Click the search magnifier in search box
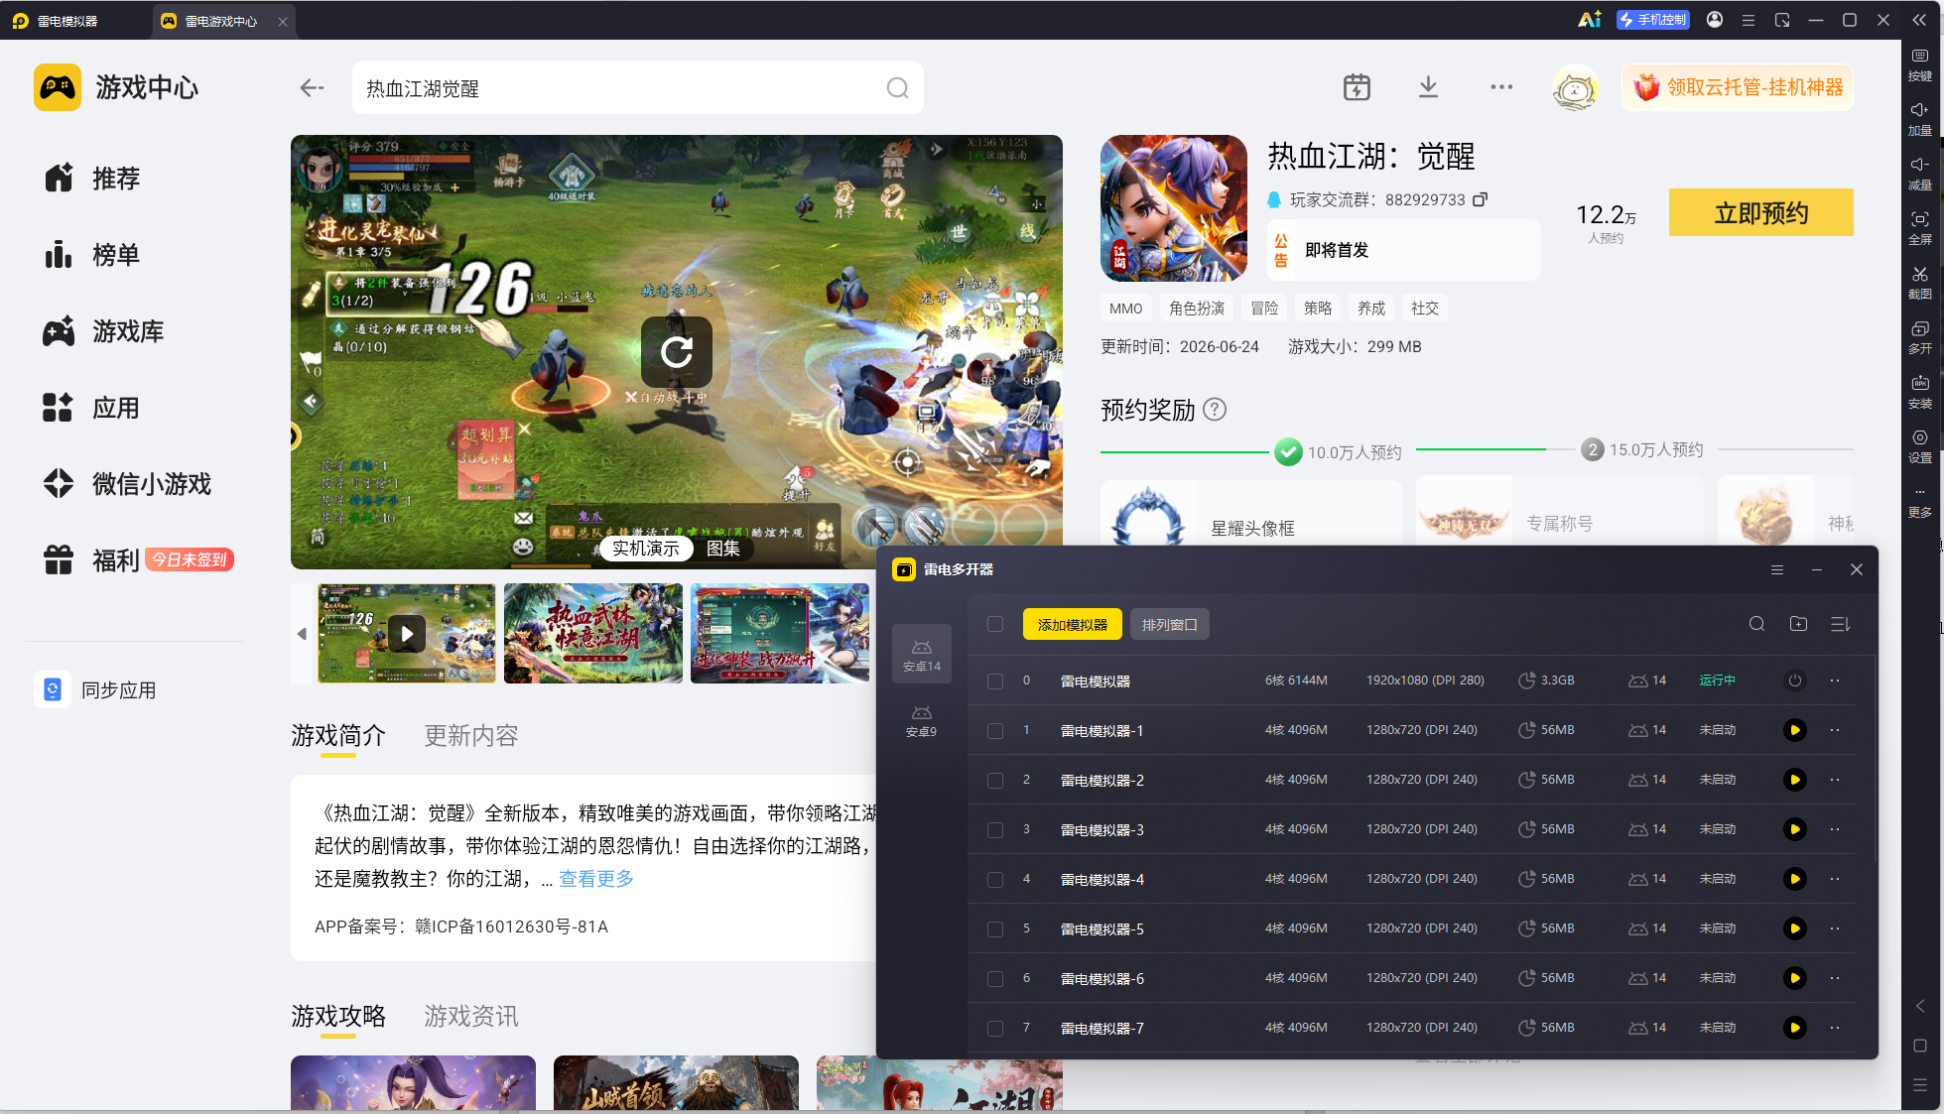This screenshot has width=1944, height=1114. pos(897,88)
